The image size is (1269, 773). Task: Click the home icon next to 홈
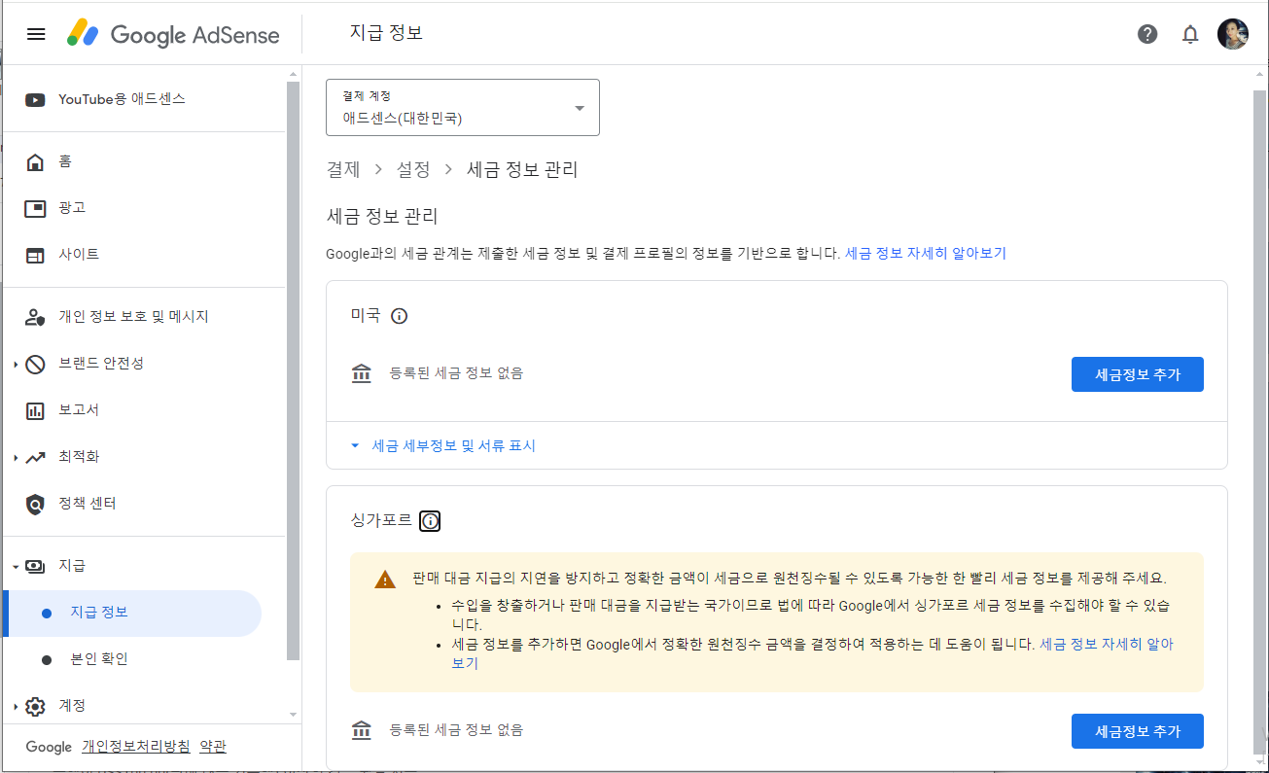35,161
